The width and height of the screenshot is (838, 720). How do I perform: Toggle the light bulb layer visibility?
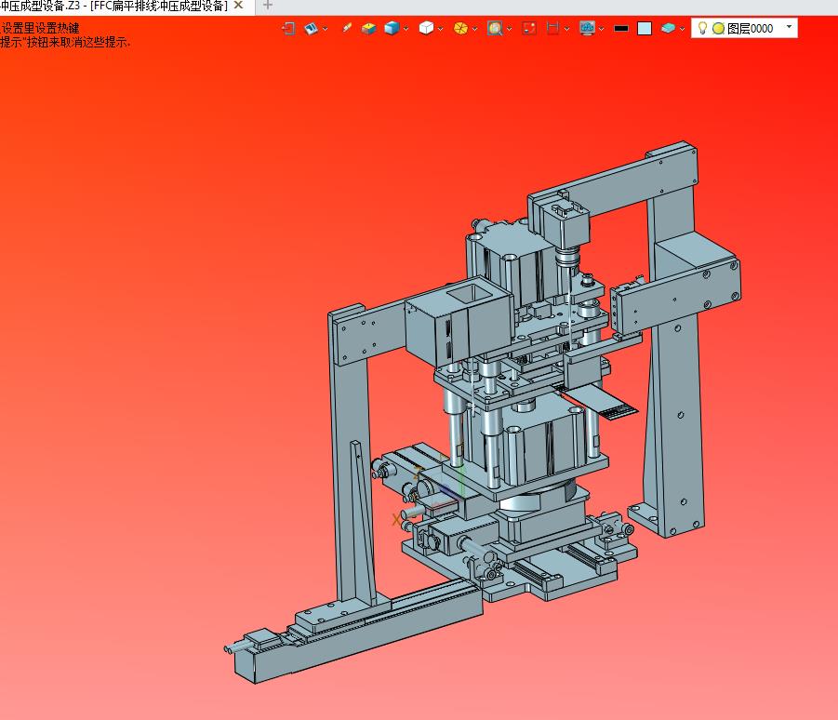click(x=703, y=28)
